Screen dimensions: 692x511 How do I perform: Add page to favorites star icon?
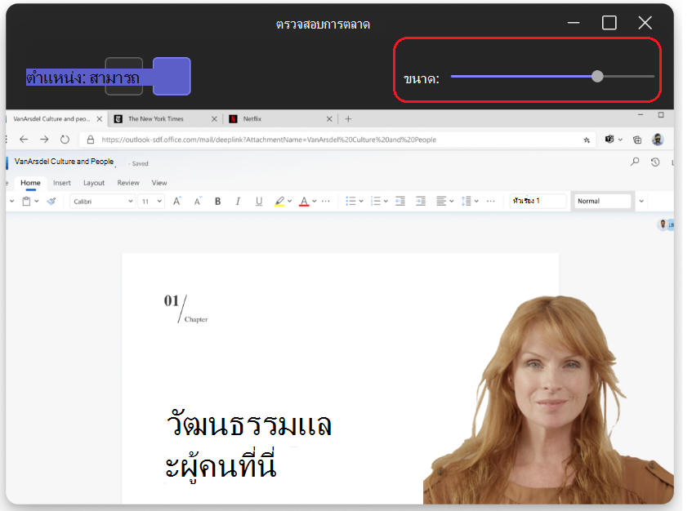(587, 140)
